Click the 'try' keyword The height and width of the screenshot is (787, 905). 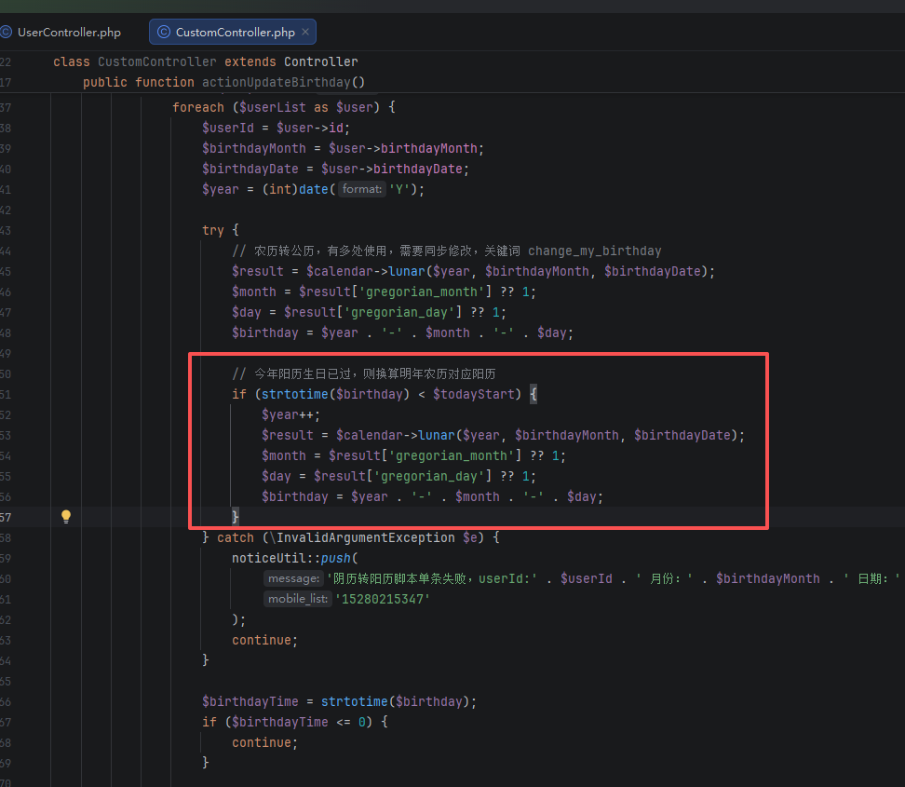[213, 230]
